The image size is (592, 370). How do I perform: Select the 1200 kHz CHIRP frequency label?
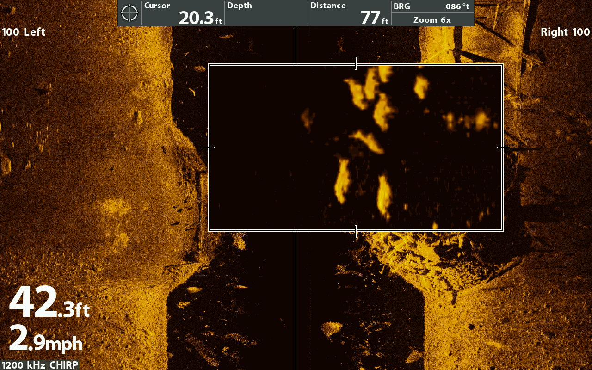(39, 365)
